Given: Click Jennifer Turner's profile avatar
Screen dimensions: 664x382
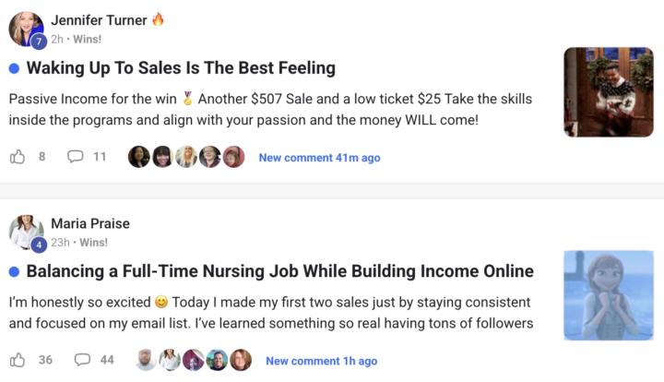Looking at the screenshot, I should pos(25,28).
